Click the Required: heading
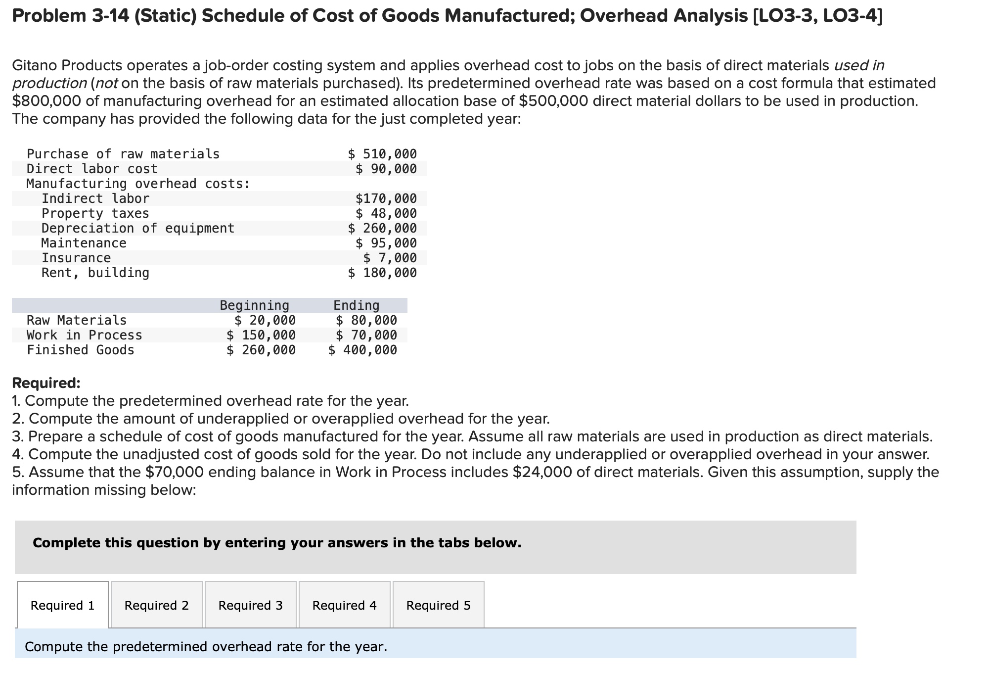989x673 pixels. pyautogui.click(x=46, y=383)
